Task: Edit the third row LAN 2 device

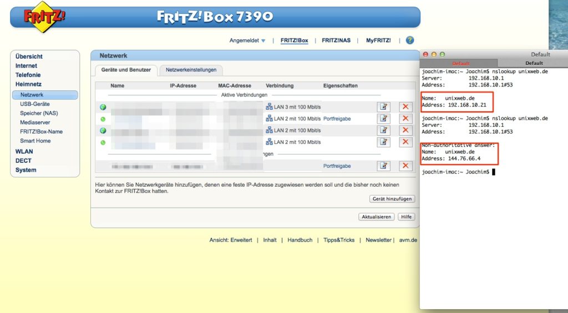Action: (384, 130)
